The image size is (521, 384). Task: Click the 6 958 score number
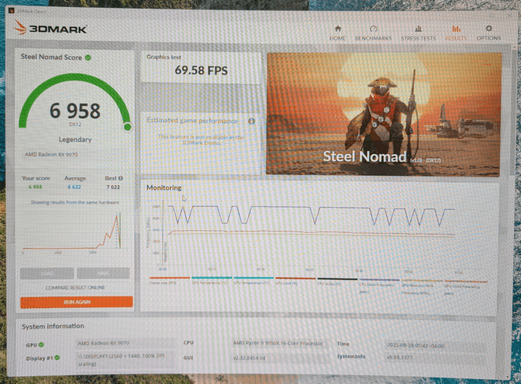(75, 110)
